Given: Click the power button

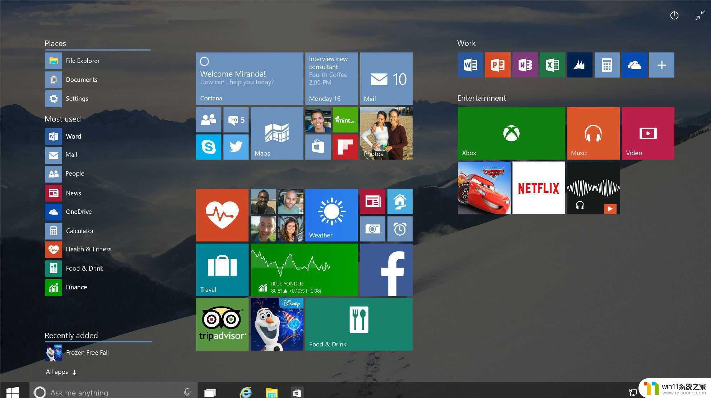Looking at the screenshot, I should (674, 15).
